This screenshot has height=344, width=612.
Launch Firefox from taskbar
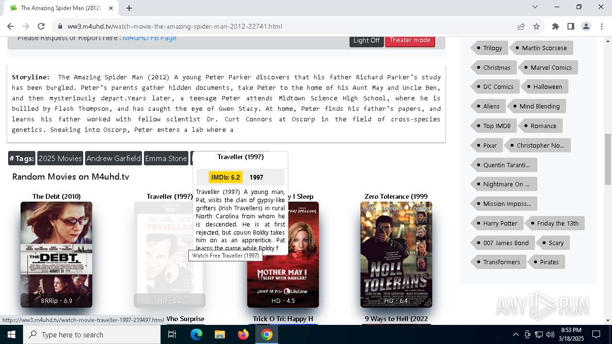pyautogui.click(x=243, y=334)
